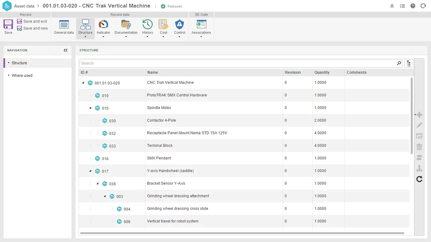Collapse the 015 Spindle Motor node
This screenshot has width=431, height=242.
pyautogui.click(x=91, y=108)
